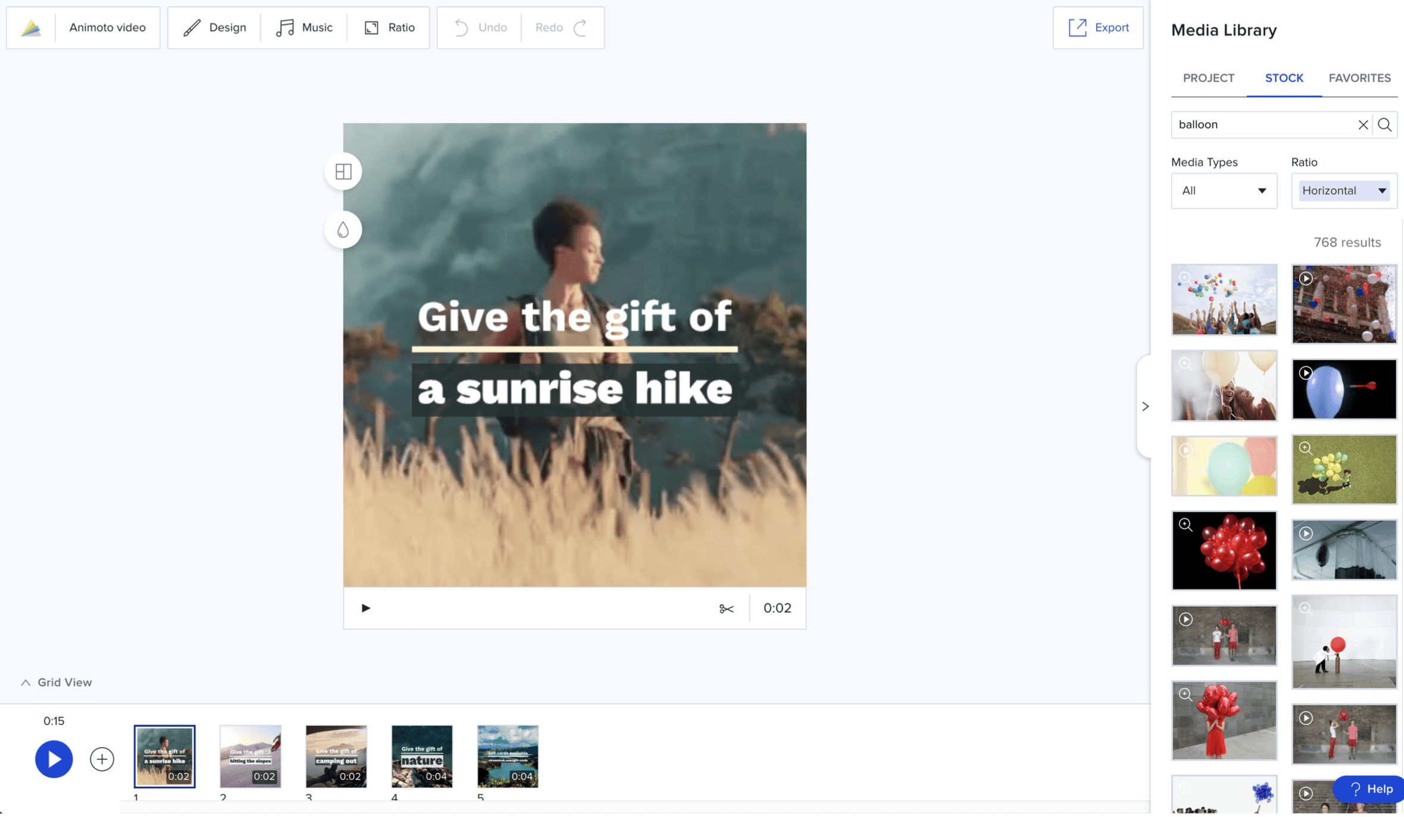Click the Redo button
The height and width of the screenshot is (817, 1404).
click(x=562, y=27)
